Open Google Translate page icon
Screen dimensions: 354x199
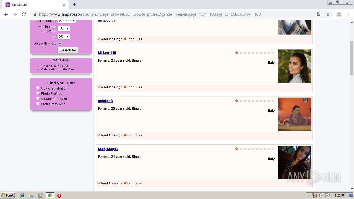[319, 14]
